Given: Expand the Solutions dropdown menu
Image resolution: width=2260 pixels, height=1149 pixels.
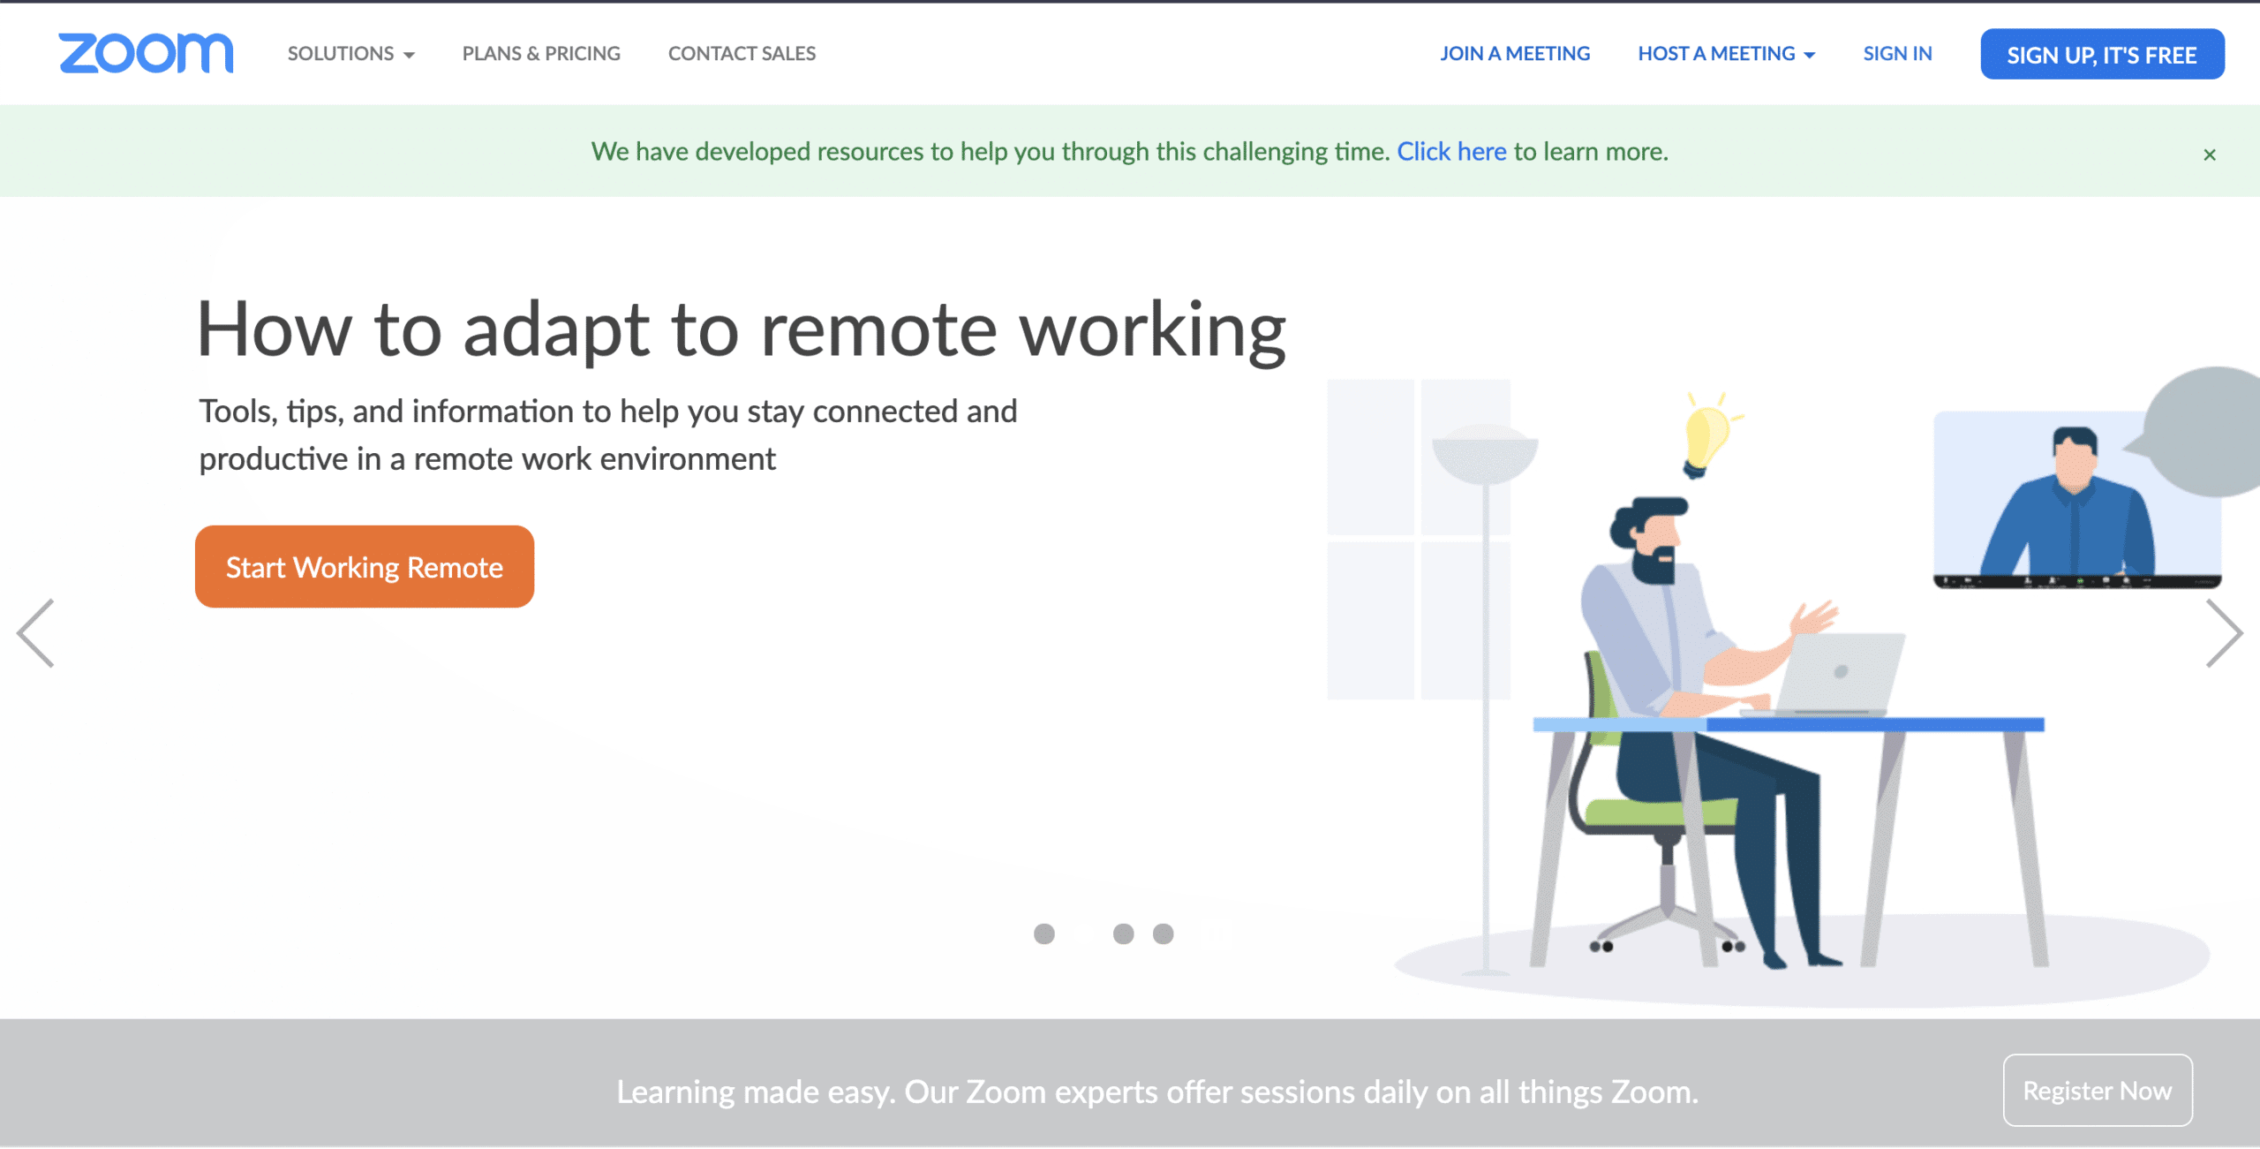Looking at the screenshot, I should coord(346,53).
